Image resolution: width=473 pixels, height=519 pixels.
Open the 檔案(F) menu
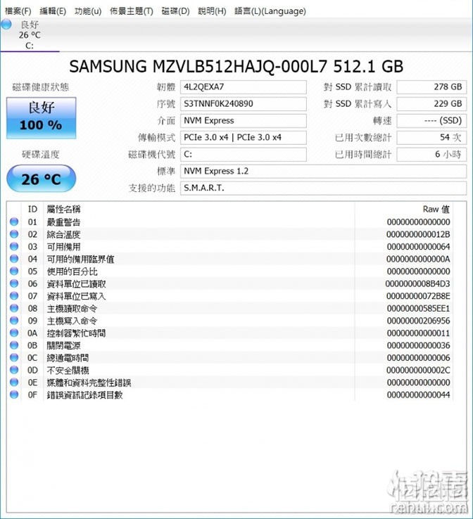pyautogui.click(x=18, y=11)
